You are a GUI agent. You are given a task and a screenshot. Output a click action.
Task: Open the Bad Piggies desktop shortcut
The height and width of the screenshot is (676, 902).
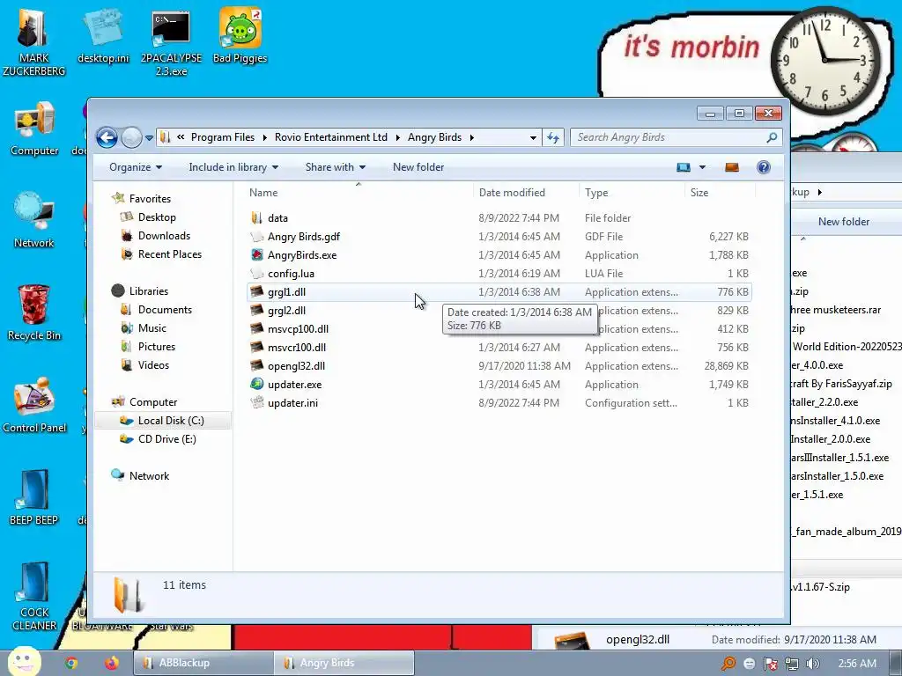click(240, 35)
